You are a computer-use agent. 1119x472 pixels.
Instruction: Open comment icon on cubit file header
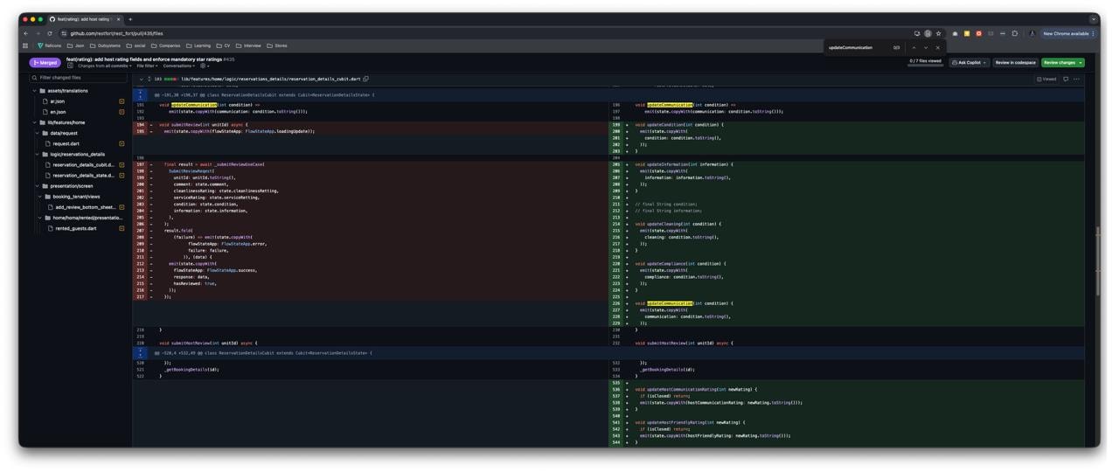(1066, 79)
